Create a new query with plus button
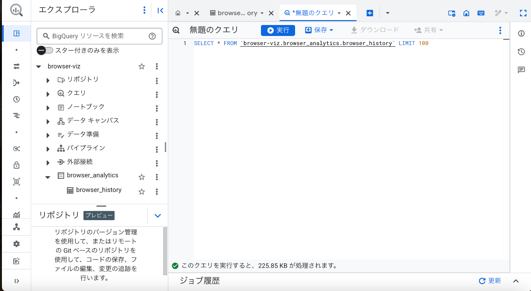 coord(370,13)
